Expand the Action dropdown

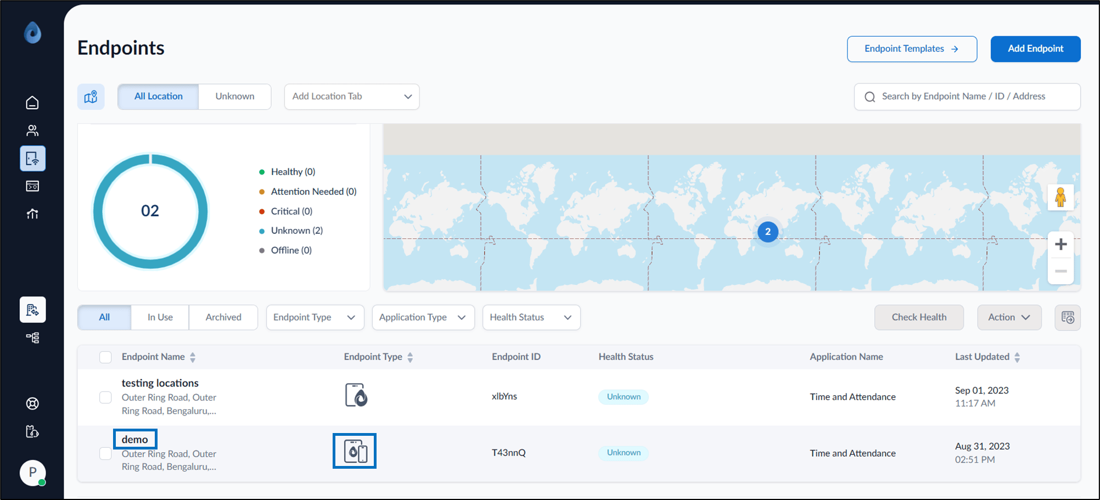coord(1009,317)
